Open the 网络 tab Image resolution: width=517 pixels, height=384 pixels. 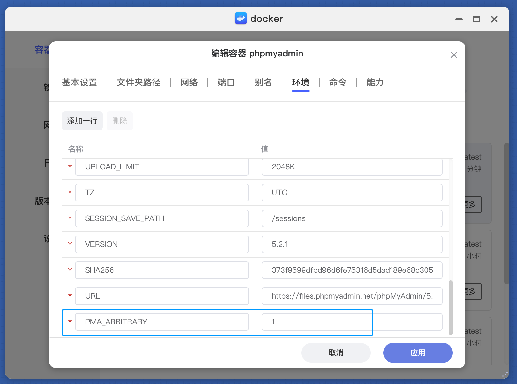point(189,83)
